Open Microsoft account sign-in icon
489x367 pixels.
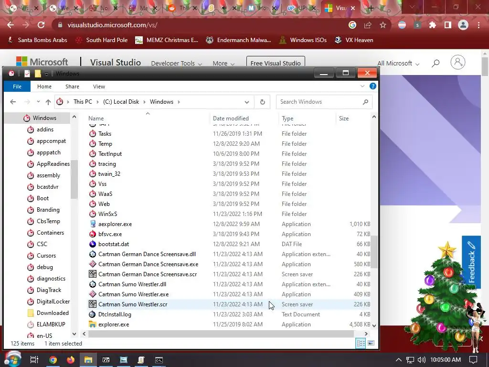click(458, 63)
